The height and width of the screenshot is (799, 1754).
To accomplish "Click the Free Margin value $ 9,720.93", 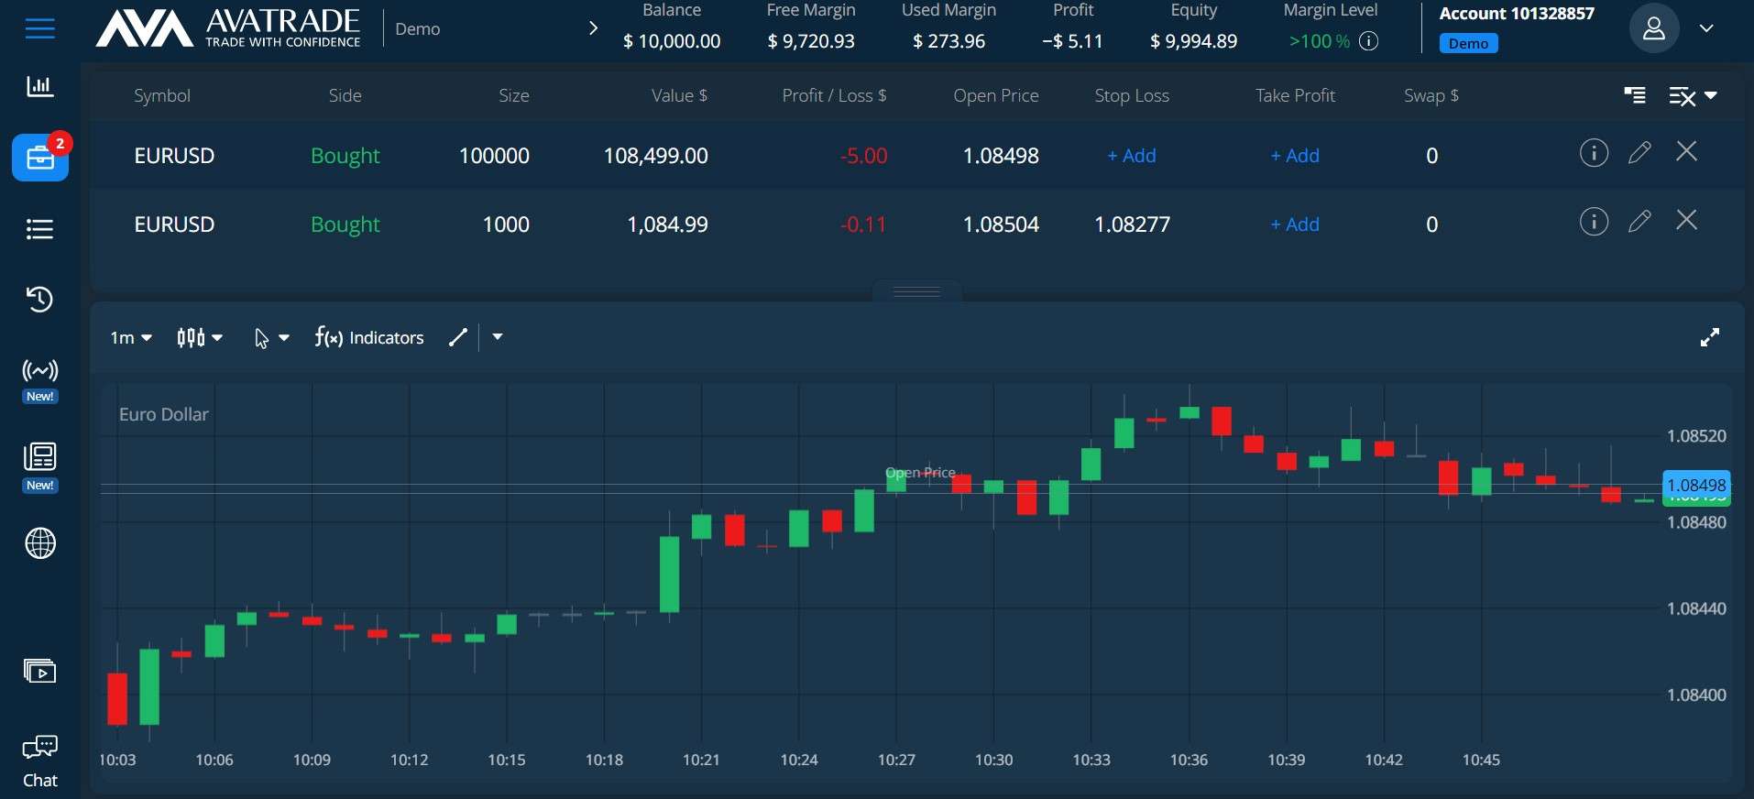I will click(811, 41).
